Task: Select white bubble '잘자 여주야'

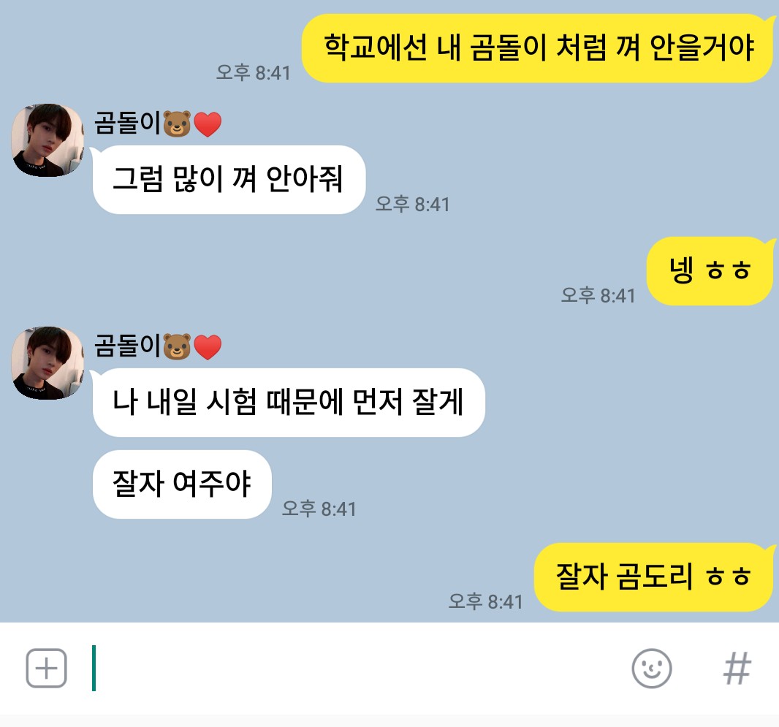Action: click(x=182, y=484)
